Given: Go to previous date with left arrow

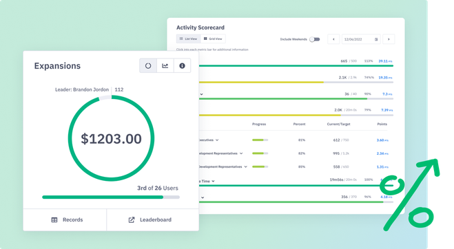Looking at the screenshot, I should (x=333, y=39).
